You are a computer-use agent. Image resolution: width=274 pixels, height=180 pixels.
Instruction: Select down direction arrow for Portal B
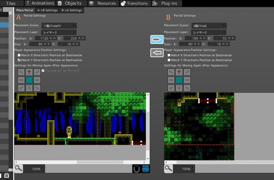click(x=179, y=88)
